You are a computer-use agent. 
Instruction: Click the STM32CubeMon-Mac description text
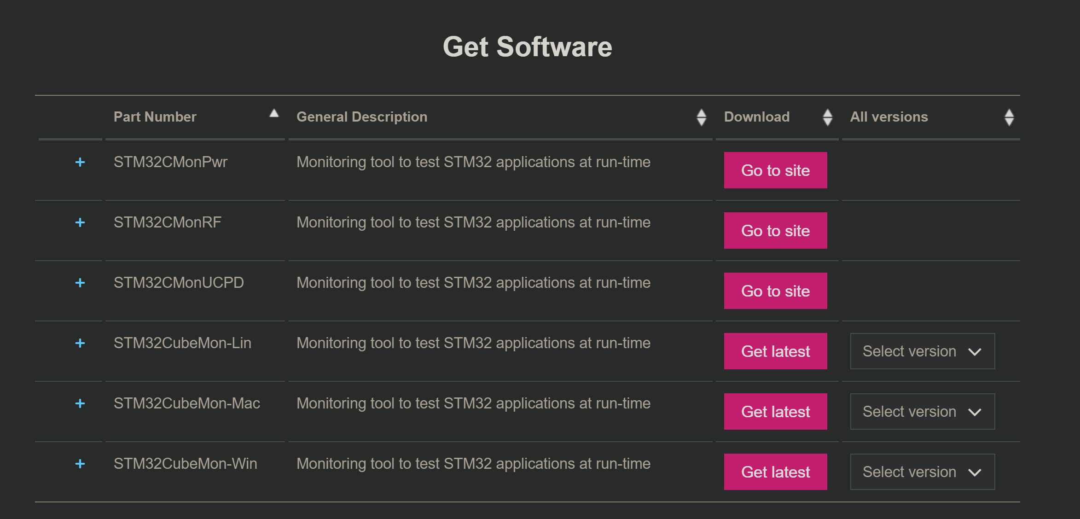click(473, 403)
